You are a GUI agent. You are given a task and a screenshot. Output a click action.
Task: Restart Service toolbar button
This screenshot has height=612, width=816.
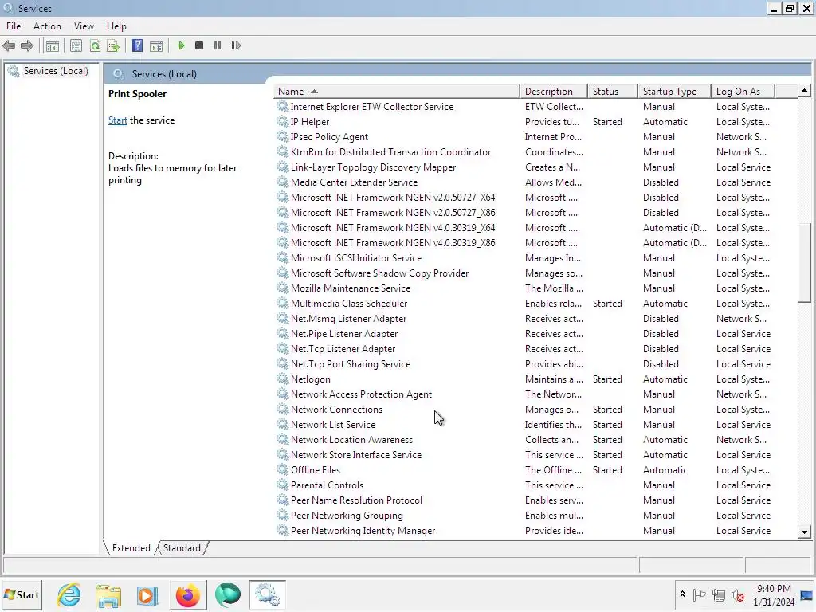tap(236, 45)
